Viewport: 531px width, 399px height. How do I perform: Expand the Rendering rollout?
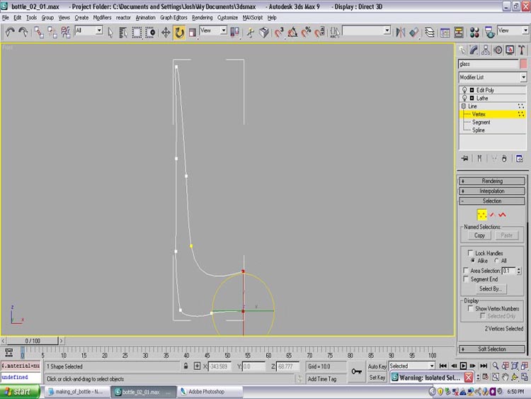pos(492,181)
